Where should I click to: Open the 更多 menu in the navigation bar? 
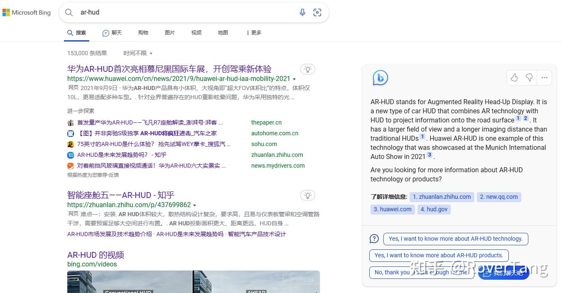253,32
